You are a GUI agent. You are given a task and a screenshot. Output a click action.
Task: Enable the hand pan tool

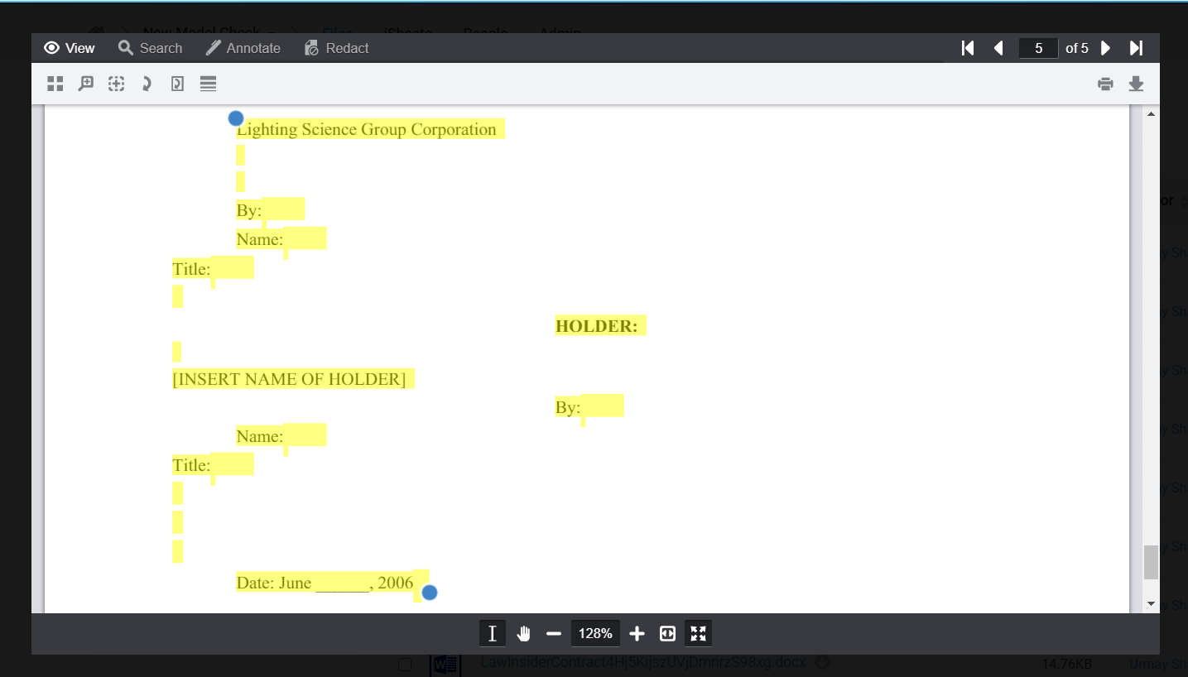tap(523, 634)
